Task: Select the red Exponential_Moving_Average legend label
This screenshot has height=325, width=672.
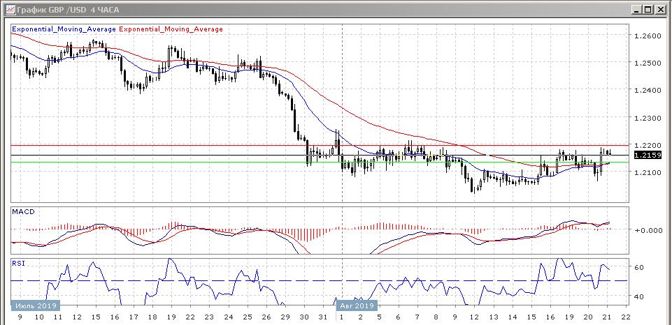Action: tap(172, 29)
